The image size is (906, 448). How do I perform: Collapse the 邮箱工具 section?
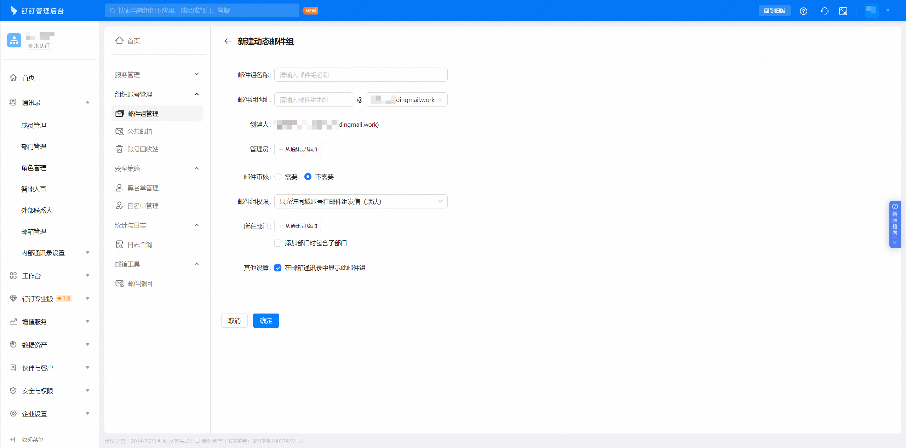click(197, 264)
